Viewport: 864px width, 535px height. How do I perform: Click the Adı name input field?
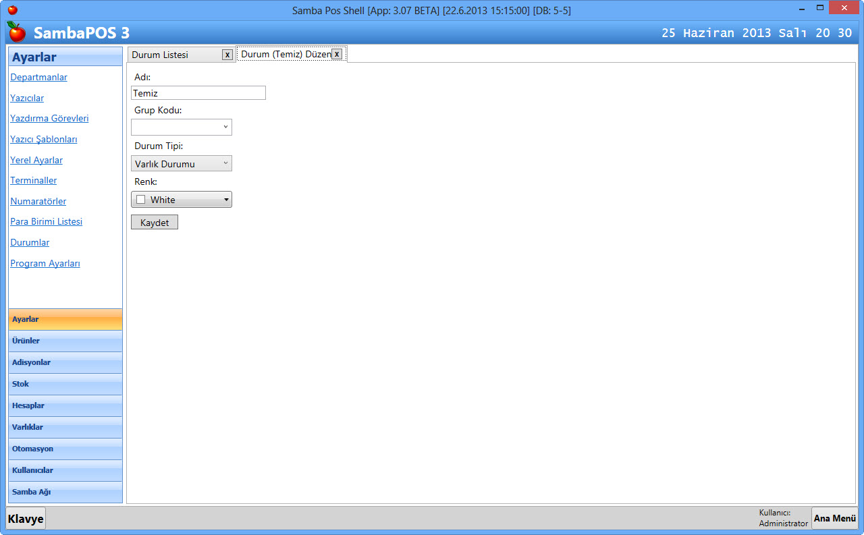[198, 93]
